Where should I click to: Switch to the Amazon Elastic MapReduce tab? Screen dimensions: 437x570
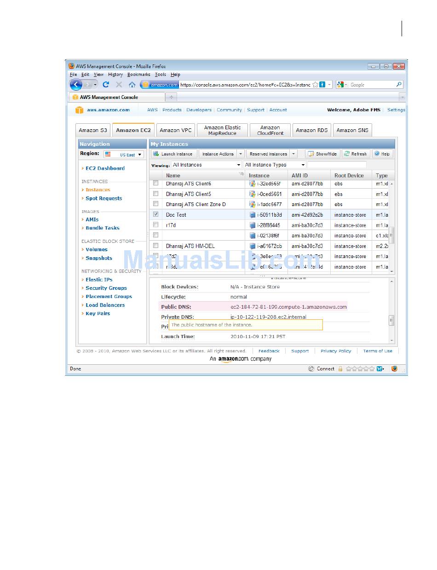tap(222, 130)
